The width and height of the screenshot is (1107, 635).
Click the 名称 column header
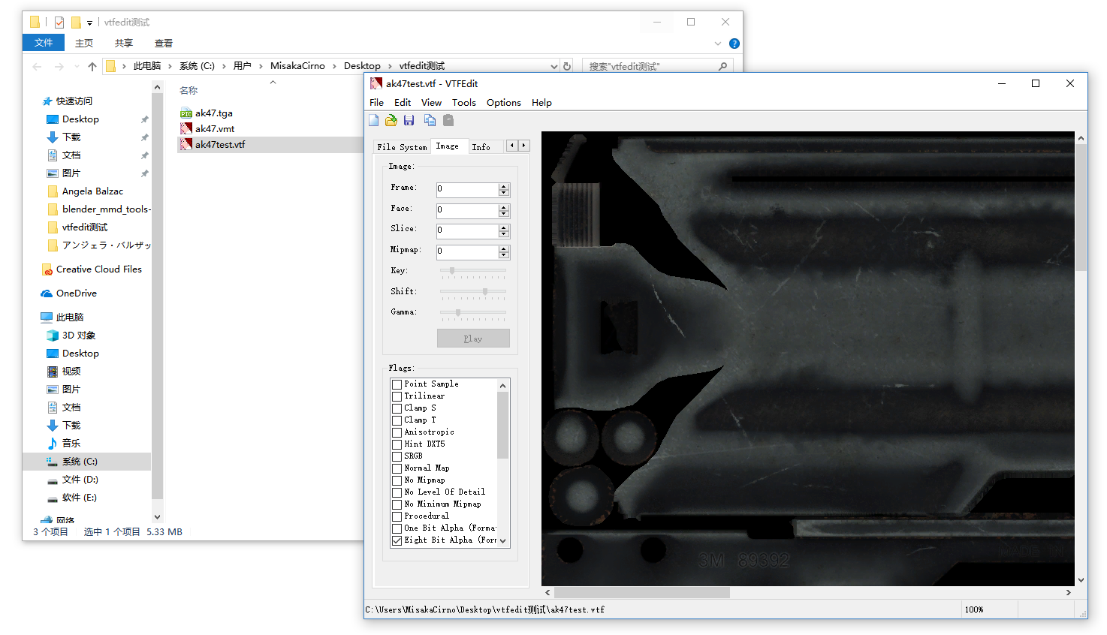189,91
